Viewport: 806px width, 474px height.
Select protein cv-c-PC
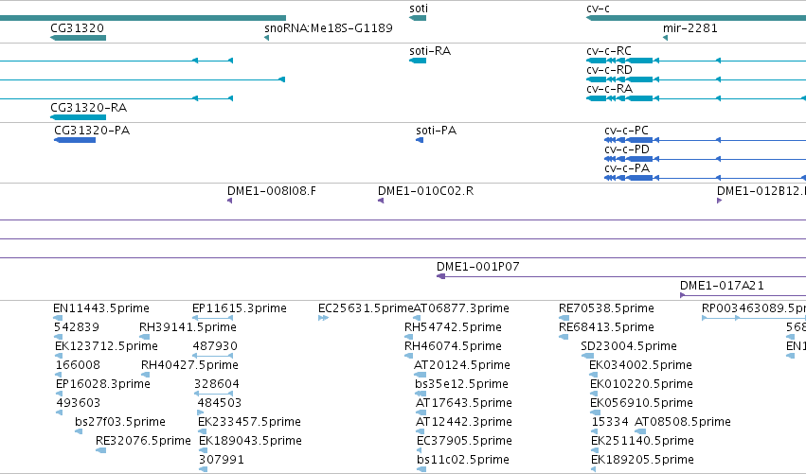(706, 140)
